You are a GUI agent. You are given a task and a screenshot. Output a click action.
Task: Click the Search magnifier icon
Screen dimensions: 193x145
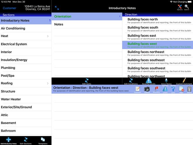(187, 7)
